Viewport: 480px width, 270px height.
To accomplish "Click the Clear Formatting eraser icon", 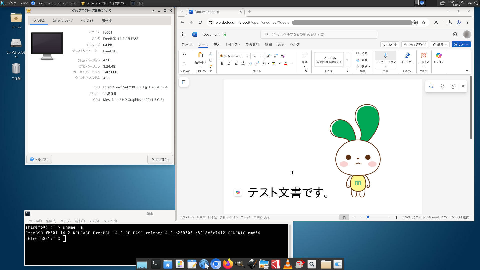I will tap(283, 56).
